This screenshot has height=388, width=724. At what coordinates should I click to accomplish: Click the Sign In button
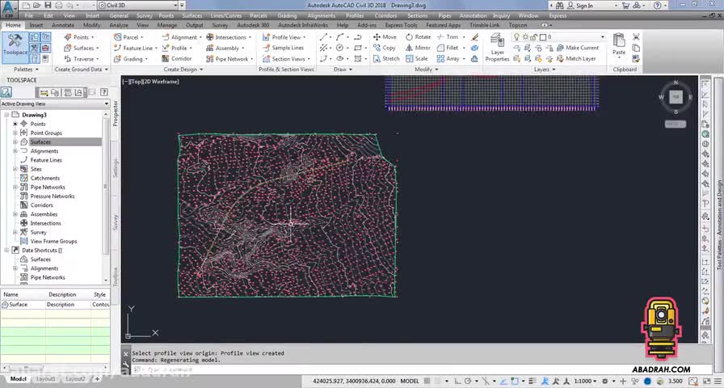(x=579, y=6)
